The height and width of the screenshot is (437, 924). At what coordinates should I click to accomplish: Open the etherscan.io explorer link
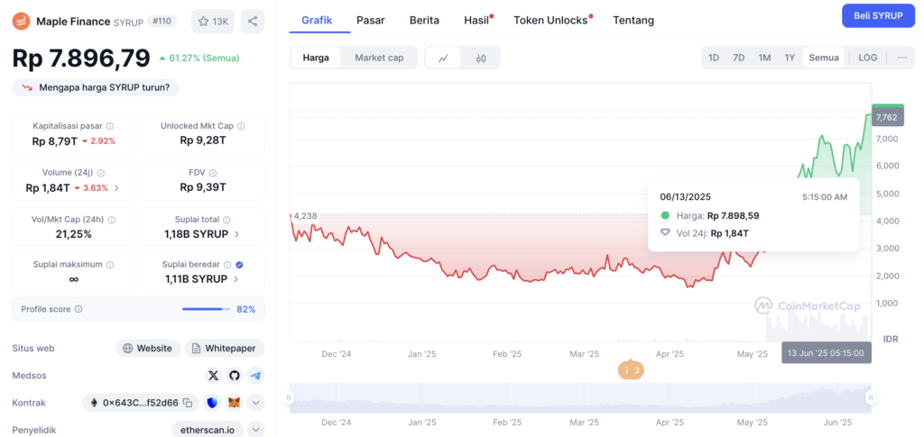pyautogui.click(x=207, y=430)
